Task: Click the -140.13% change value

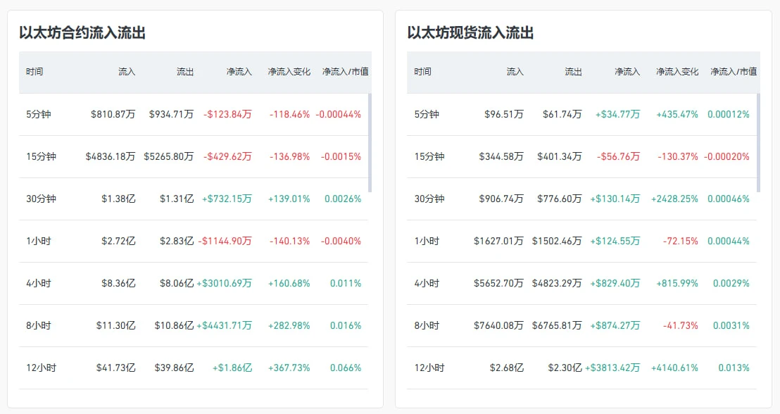Action: click(x=289, y=241)
